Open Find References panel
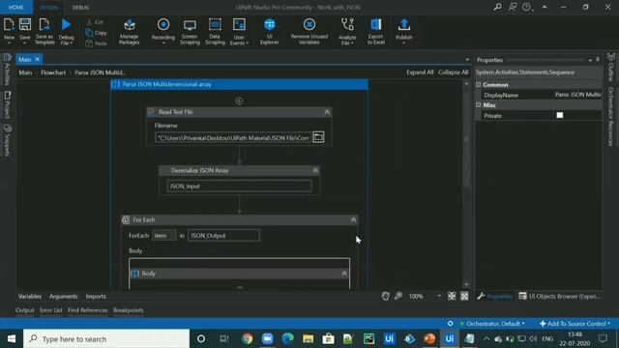 88,310
